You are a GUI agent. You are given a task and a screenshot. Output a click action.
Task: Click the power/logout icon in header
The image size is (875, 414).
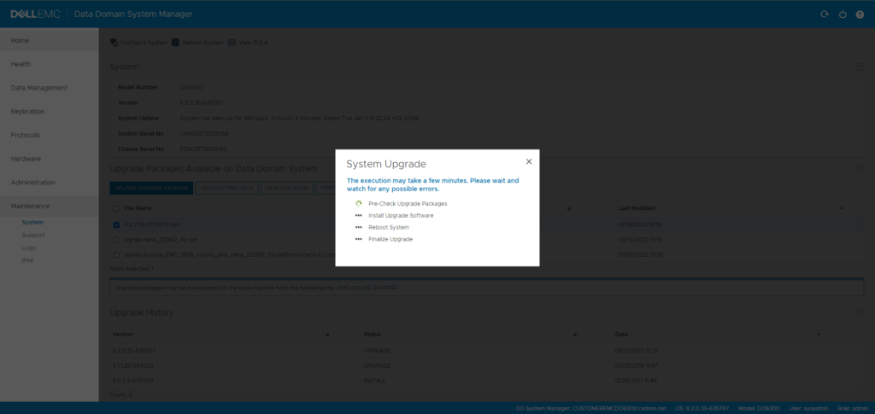(x=843, y=15)
